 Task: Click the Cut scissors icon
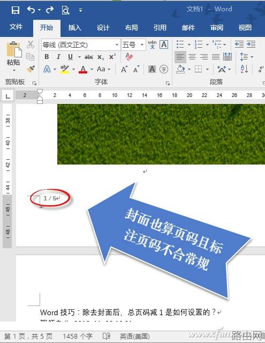click(31, 44)
